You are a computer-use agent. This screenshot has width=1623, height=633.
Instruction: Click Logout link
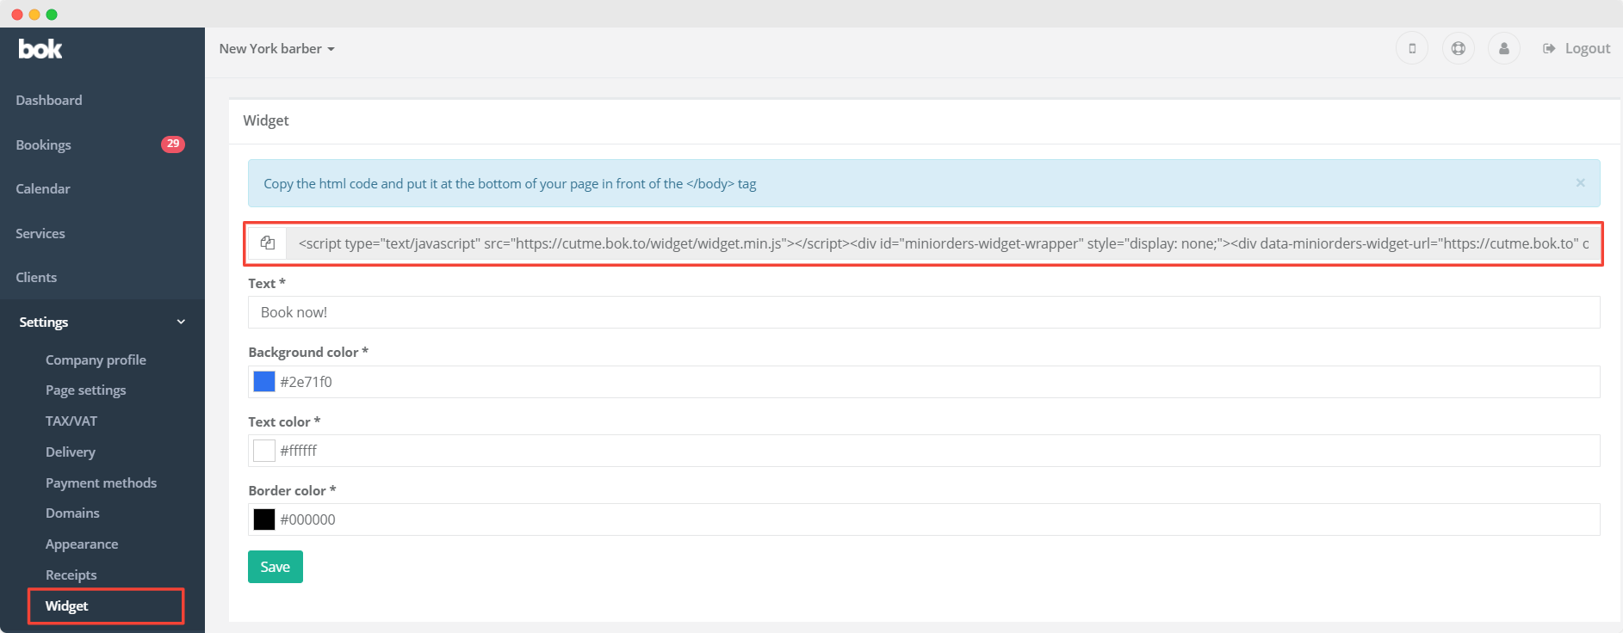(x=1577, y=48)
